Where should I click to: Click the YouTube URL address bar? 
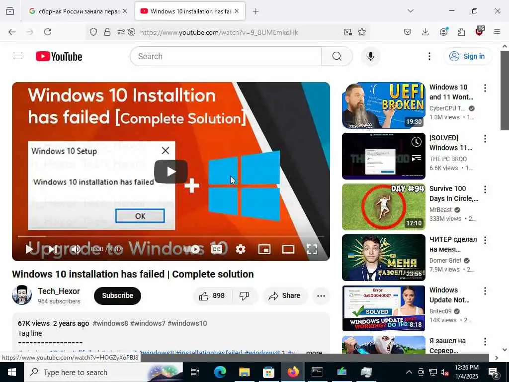[219, 32]
